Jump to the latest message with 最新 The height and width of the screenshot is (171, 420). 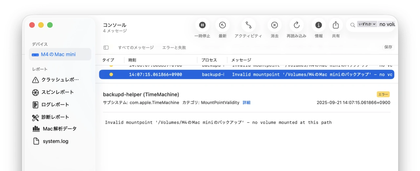click(222, 25)
